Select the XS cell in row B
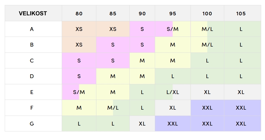 79,45
